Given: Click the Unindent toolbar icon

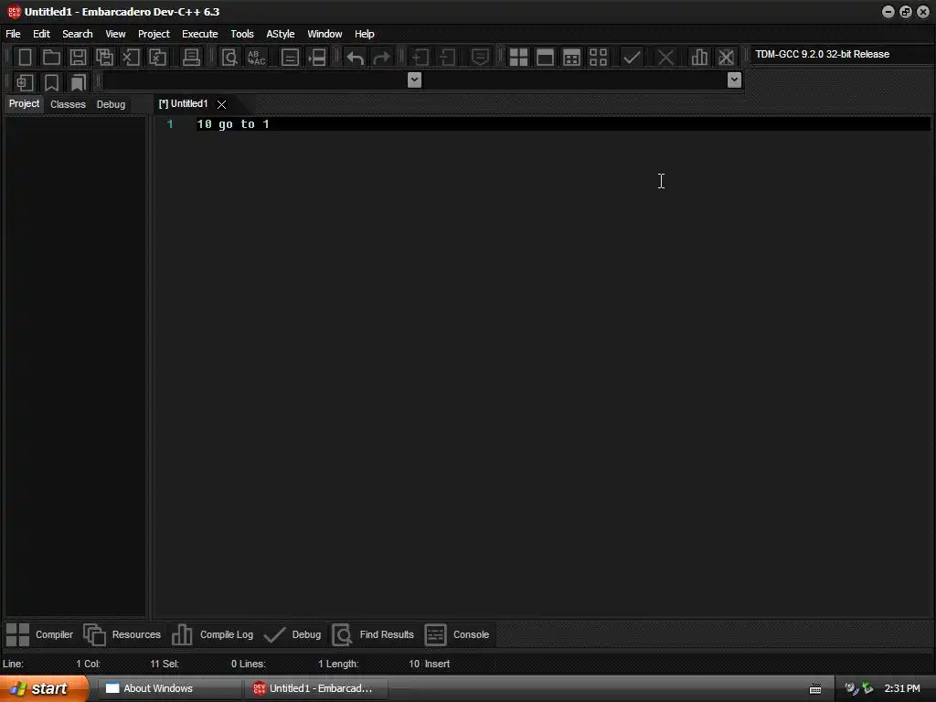Looking at the screenshot, I should click(447, 58).
